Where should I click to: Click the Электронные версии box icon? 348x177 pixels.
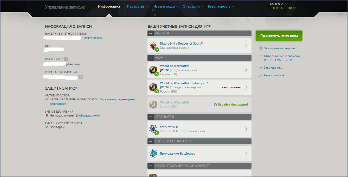(261, 48)
